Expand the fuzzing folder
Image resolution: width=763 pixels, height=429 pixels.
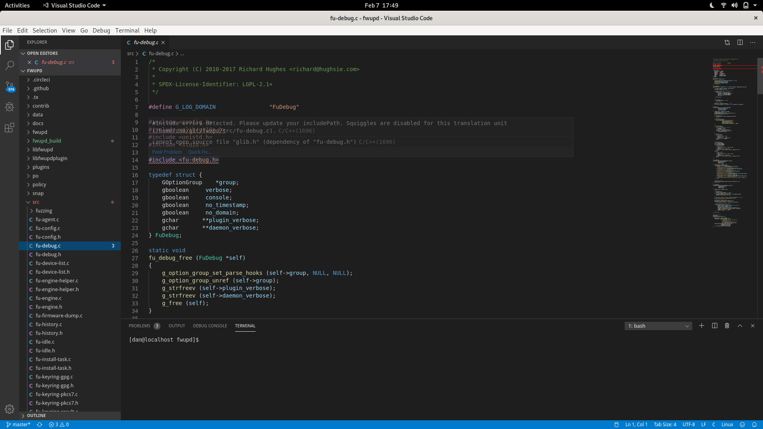[x=70, y=211]
